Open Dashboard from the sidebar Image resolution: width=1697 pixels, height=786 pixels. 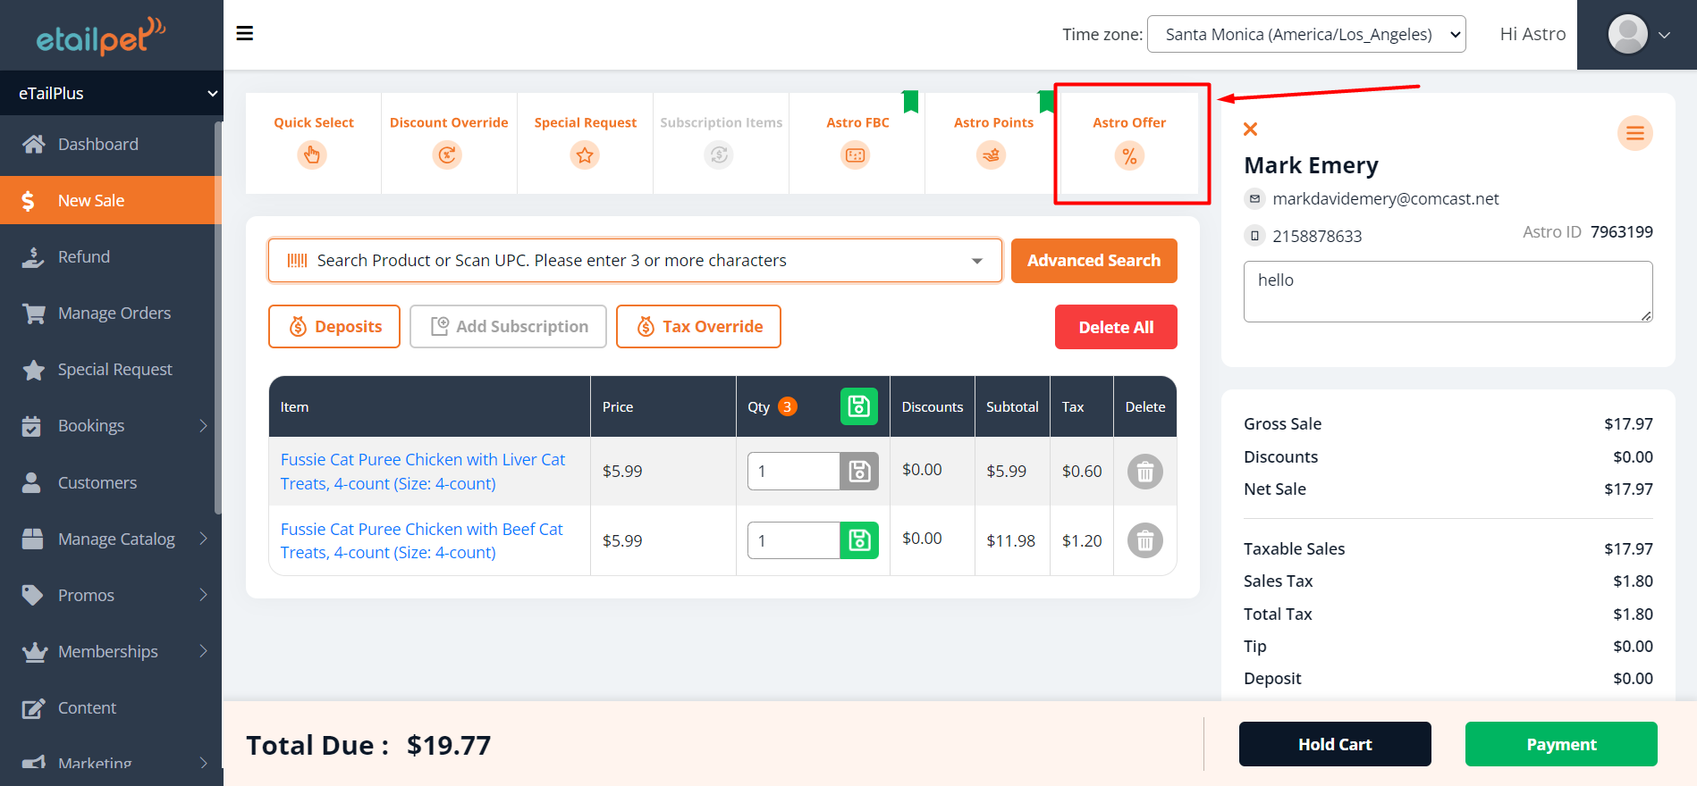97,145
